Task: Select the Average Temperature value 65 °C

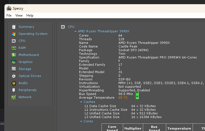Action: (123, 98)
